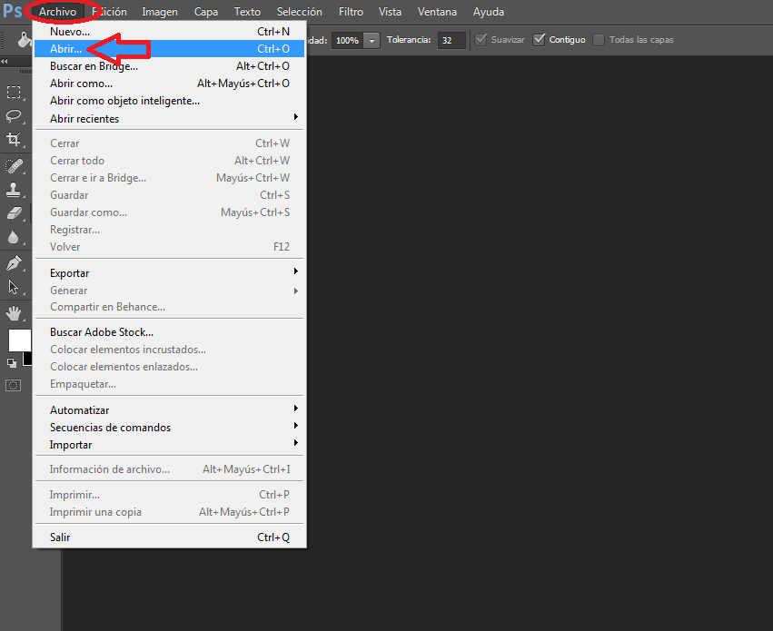Choose Abrir... menu entry

point(169,48)
